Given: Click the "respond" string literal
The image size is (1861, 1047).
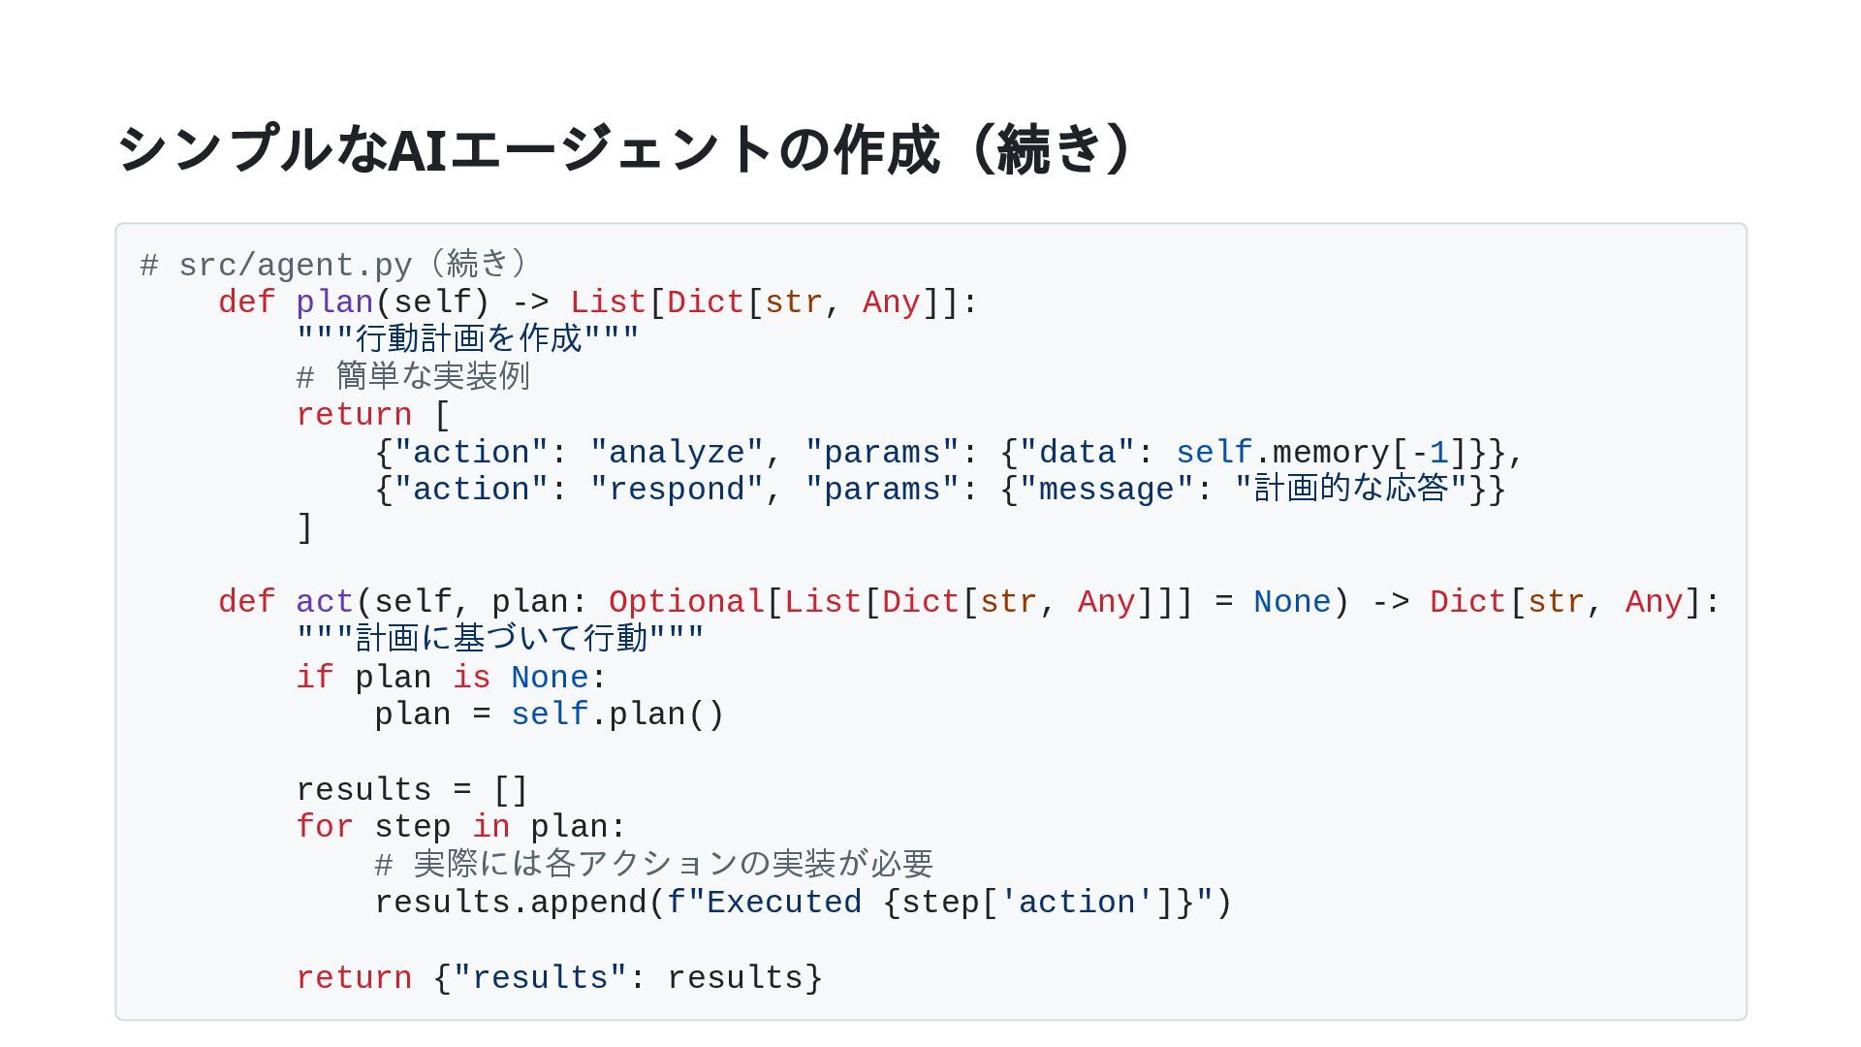Looking at the screenshot, I should point(676,490).
